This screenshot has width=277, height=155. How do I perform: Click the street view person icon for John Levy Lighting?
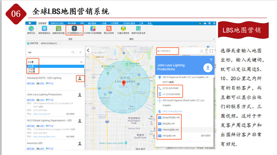[x=80, y=95]
